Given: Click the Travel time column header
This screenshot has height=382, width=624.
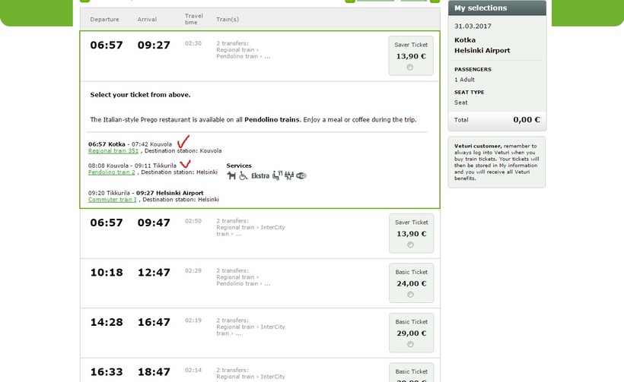Looking at the screenshot, I should [193, 19].
